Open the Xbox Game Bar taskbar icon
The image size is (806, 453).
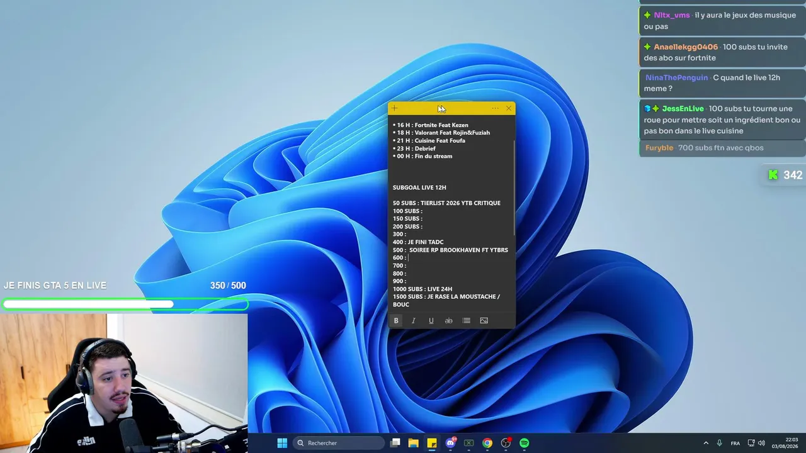point(469,443)
